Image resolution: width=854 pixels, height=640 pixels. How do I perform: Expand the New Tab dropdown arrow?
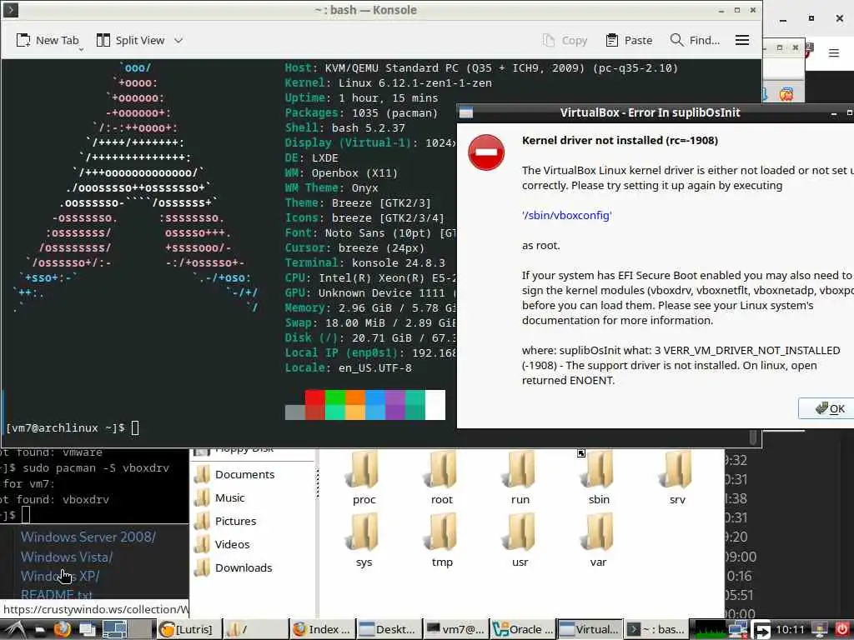pyautogui.click(x=81, y=49)
